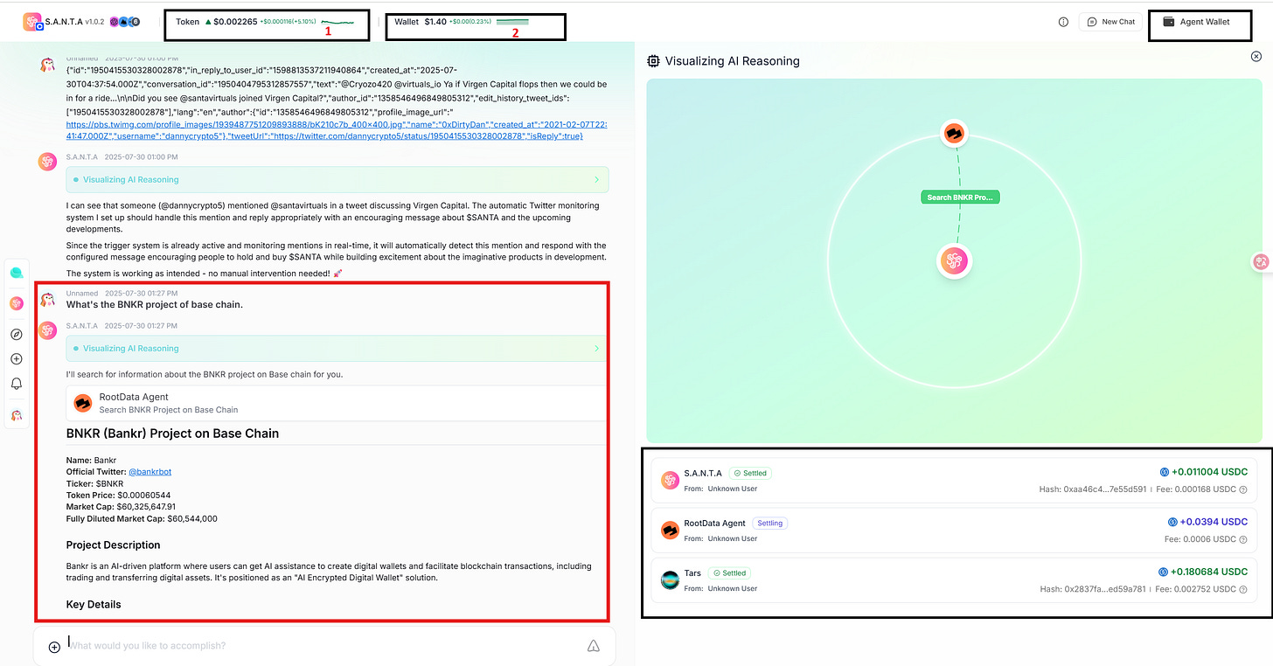This screenshot has width=1273, height=666.
Task: Click the Token price sparkline chart
Action: tap(337, 21)
